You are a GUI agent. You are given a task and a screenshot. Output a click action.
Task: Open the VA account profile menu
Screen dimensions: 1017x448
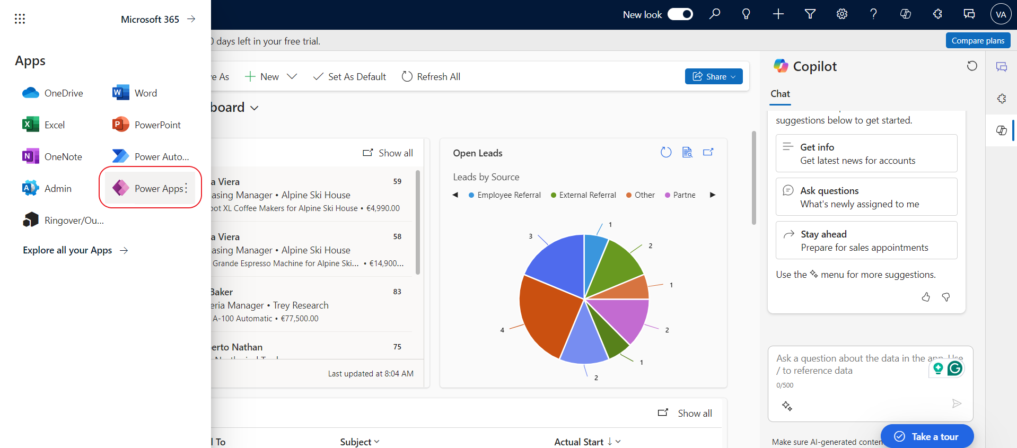[1001, 14]
